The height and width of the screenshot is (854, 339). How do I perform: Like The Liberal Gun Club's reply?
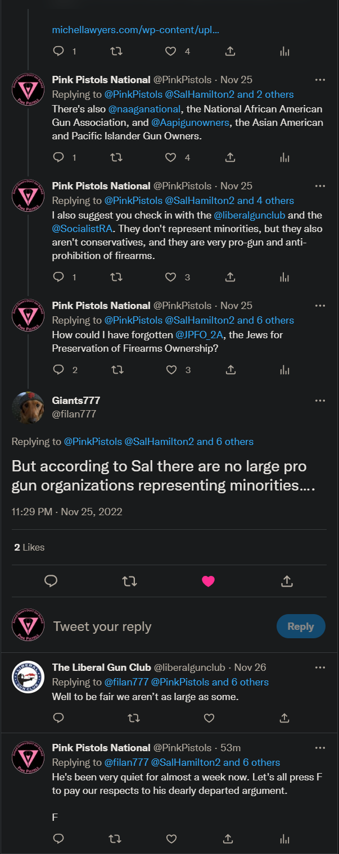click(209, 717)
